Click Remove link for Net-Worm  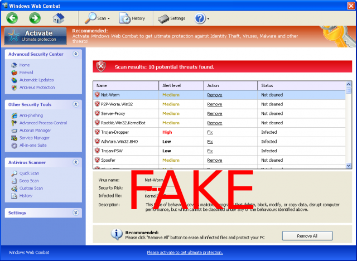(214, 95)
